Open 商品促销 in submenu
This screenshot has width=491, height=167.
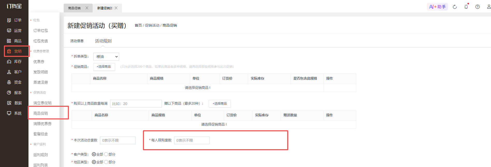pos(41,113)
